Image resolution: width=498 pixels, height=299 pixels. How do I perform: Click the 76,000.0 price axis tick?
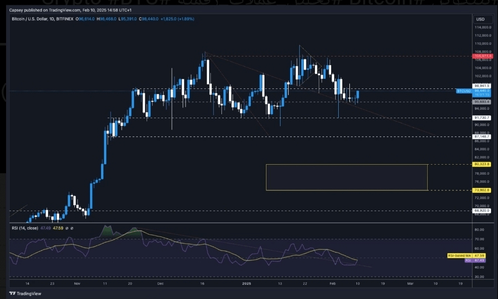tap(483, 182)
